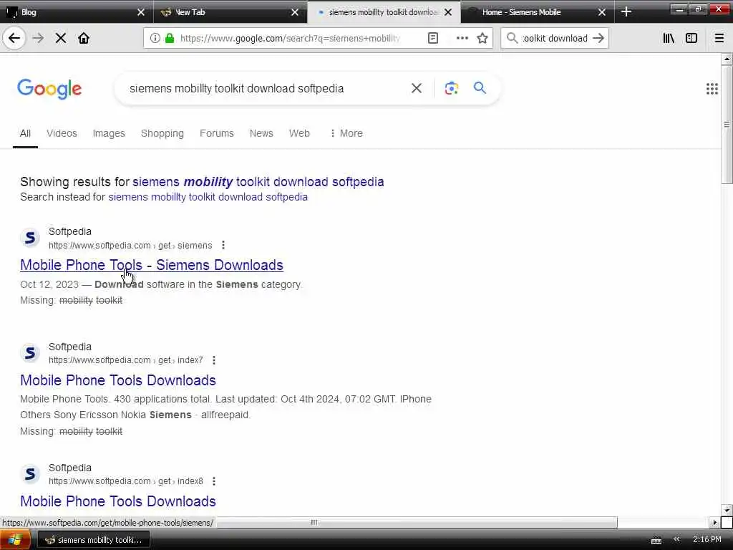Click the green padlock security icon
Screen dimensions: 733x550
point(170,38)
